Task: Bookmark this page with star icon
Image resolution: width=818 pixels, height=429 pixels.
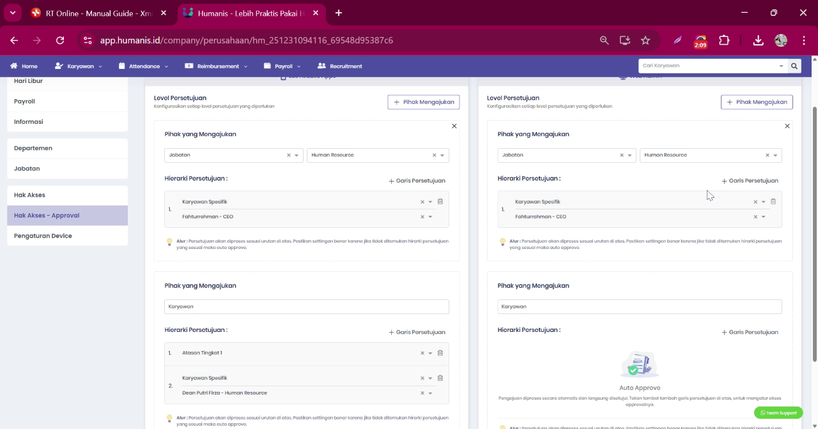Action: pyautogui.click(x=645, y=40)
